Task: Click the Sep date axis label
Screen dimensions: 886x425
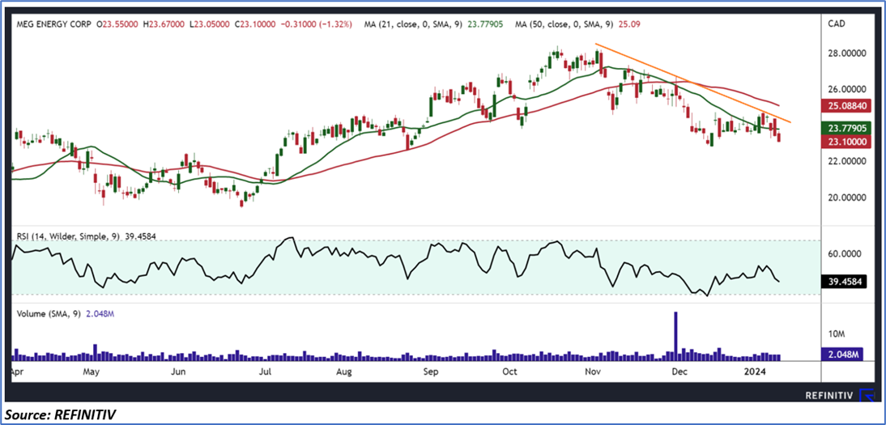Action: click(x=431, y=372)
